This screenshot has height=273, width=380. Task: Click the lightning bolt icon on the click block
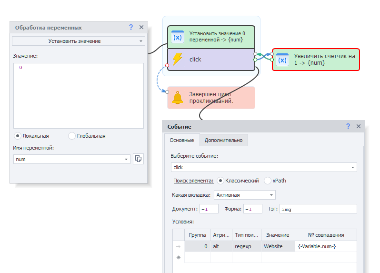[178, 60]
